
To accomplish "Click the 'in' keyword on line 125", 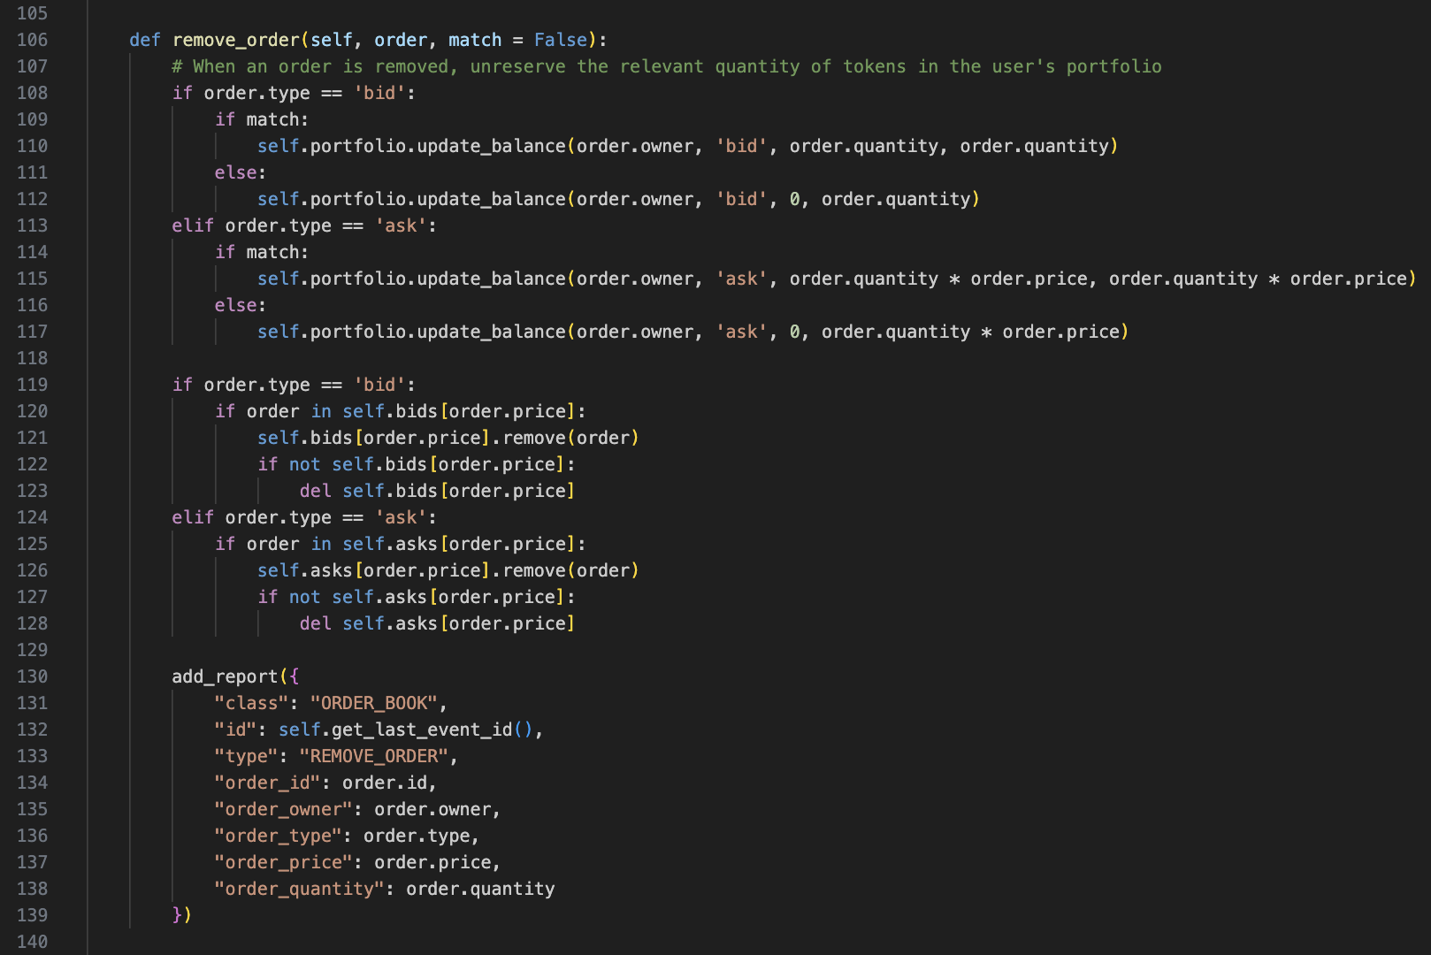I will (321, 544).
